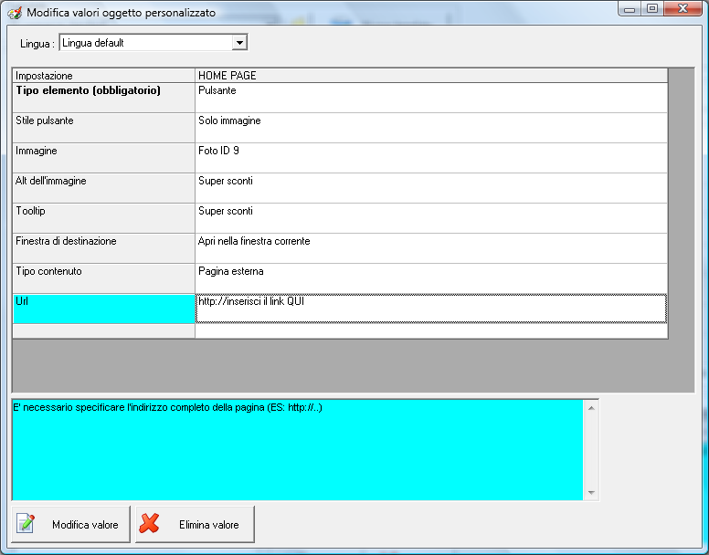This screenshot has height=555, width=709.
Task: Select the highlighted Url row label
Action: point(104,309)
